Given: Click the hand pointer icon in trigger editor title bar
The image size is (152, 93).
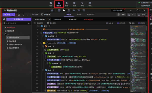Looking at the screenshot, I should 64,10.
